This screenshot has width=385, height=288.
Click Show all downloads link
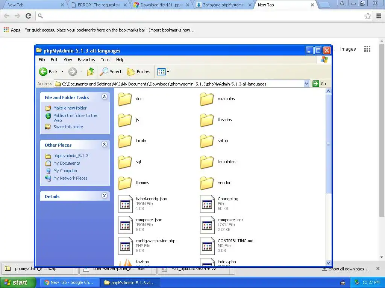pos(349,269)
